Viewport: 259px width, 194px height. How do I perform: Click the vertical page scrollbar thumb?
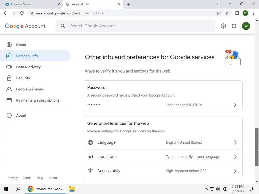tap(257, 147)
